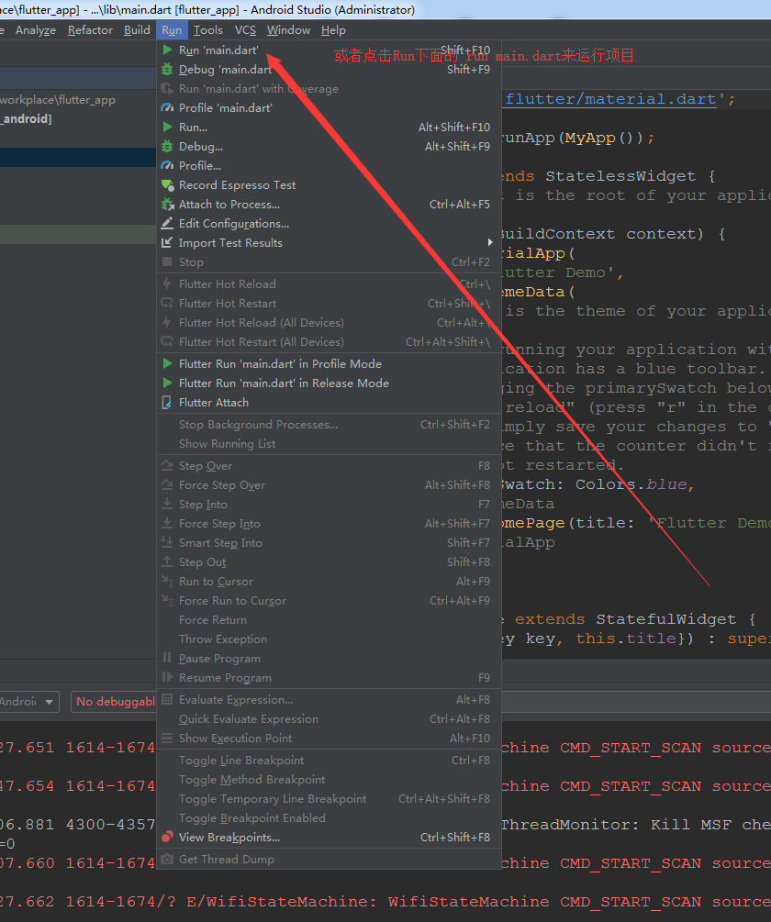Click the View Breakpoints red icon
This screenshot has width=771, height=922.
168,838
